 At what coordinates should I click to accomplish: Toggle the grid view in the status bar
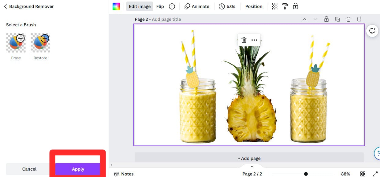pyautogui.click(x=363, y=174)
